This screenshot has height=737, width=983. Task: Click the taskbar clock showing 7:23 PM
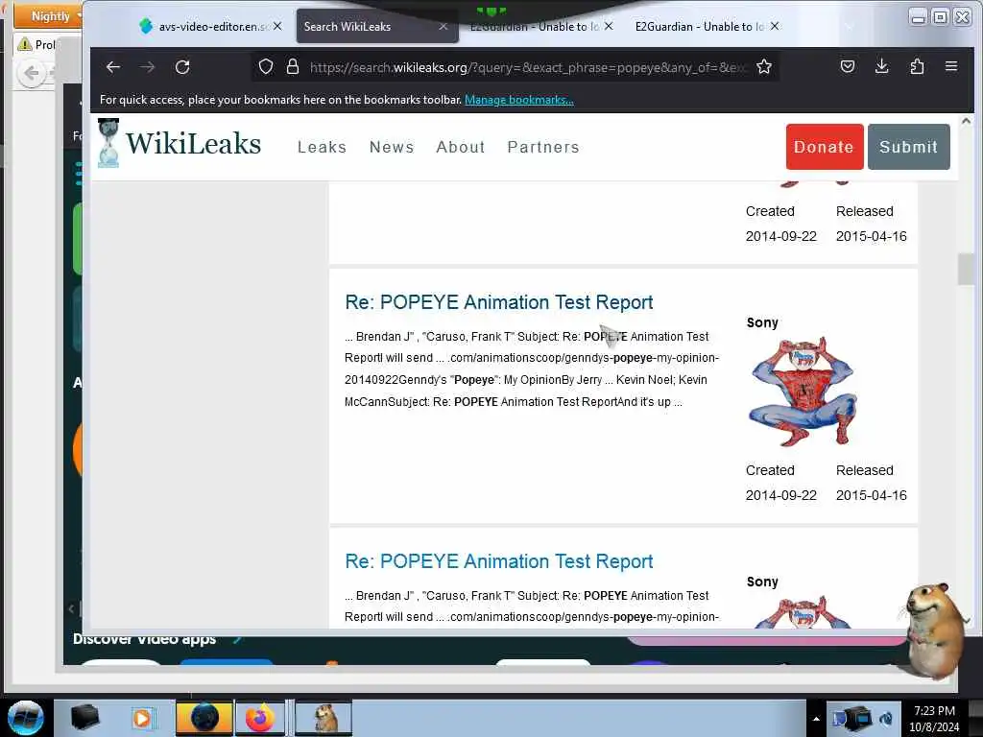[934, 719]
